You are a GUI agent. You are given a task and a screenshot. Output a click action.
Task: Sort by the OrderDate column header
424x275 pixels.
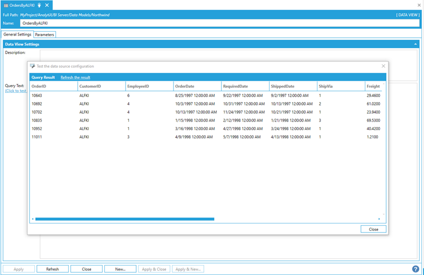[185, 86]
